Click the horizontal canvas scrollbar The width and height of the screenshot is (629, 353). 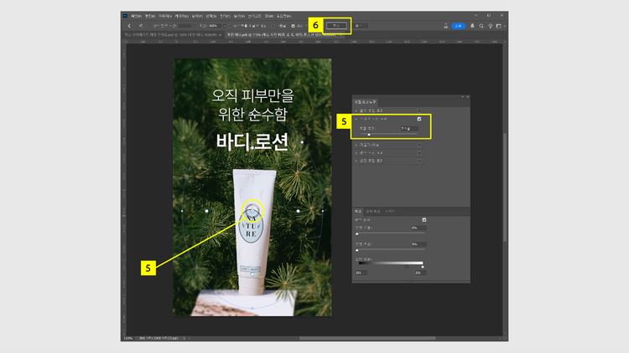click(367, 338)
